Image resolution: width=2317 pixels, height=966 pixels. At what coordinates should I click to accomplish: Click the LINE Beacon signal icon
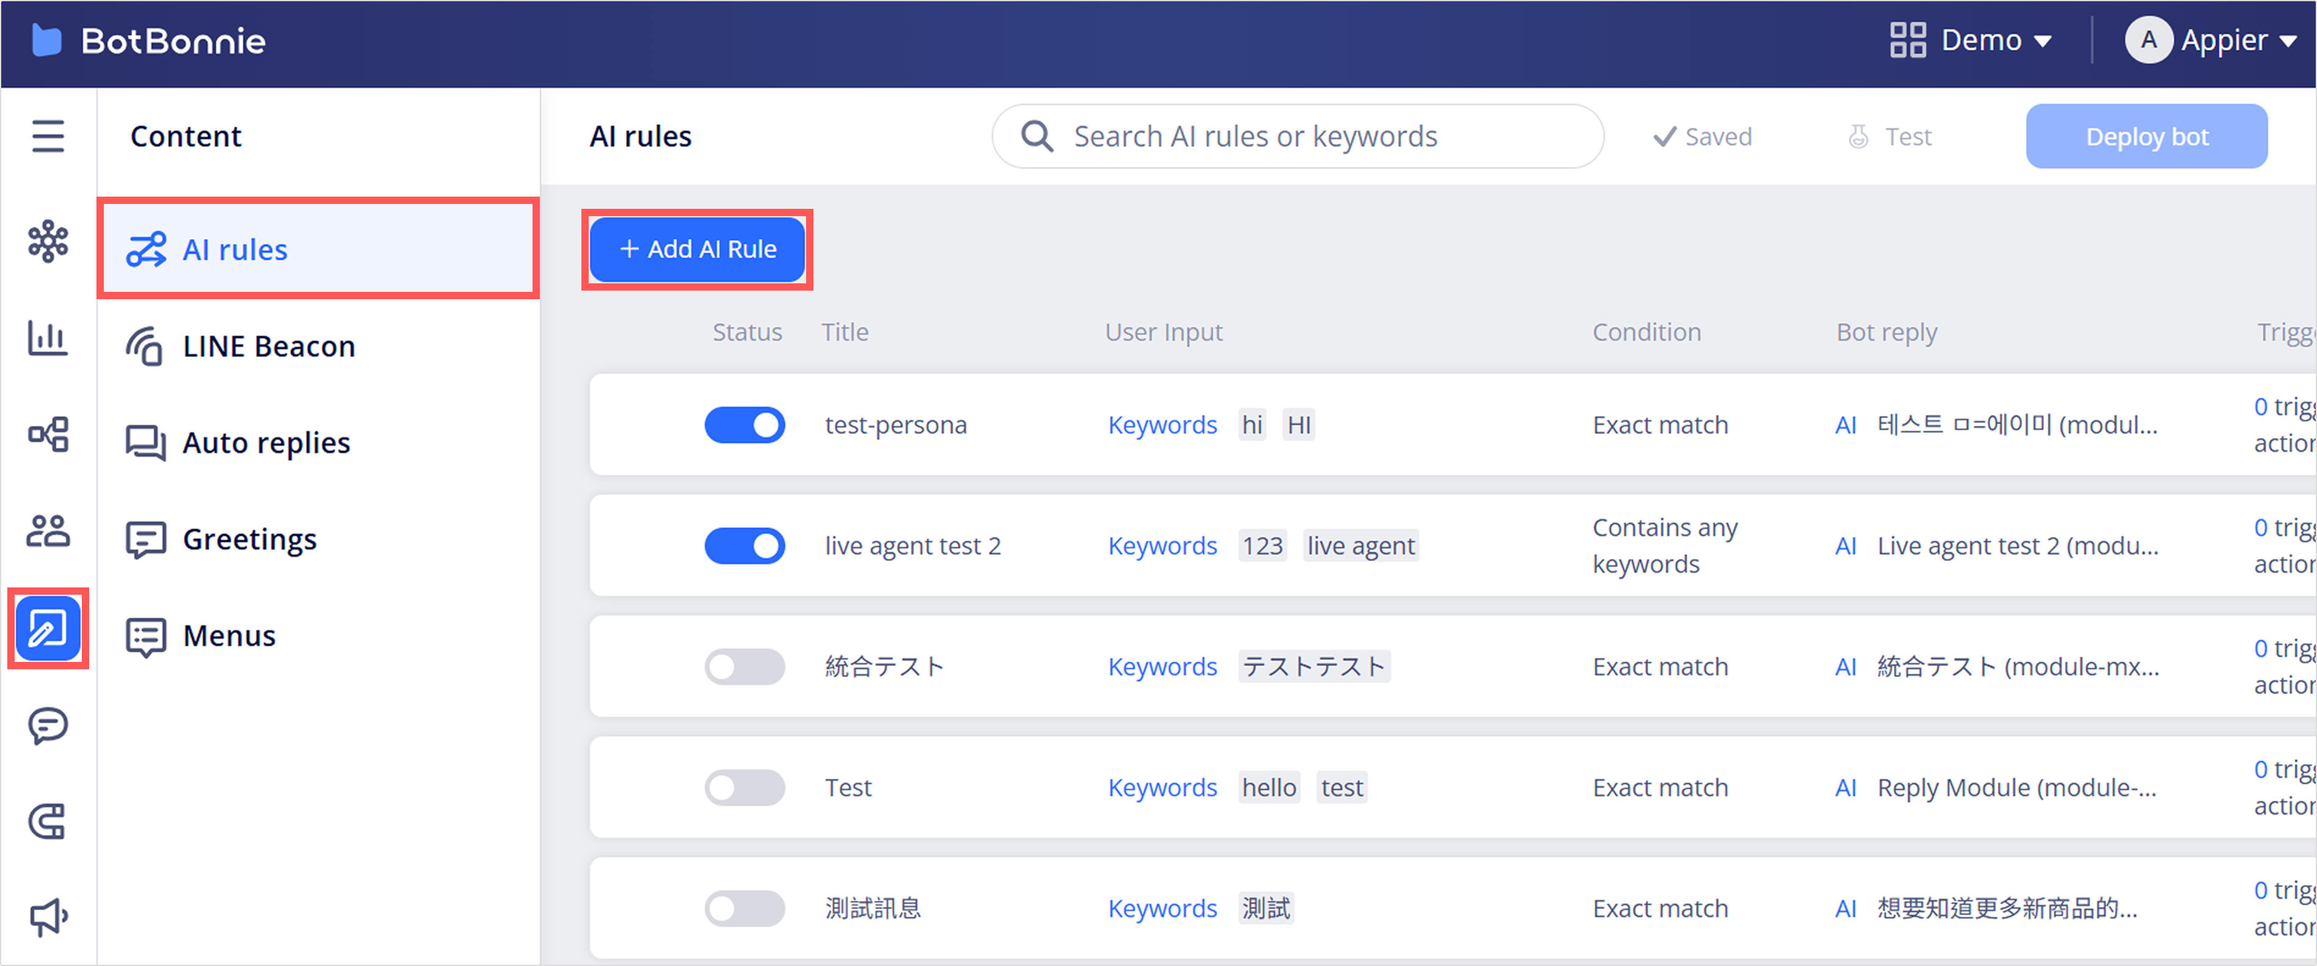144,346
